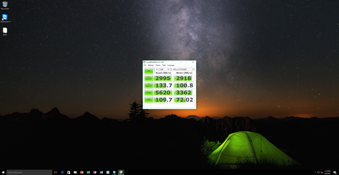Click the 100.8 write result

click(184, 85)
